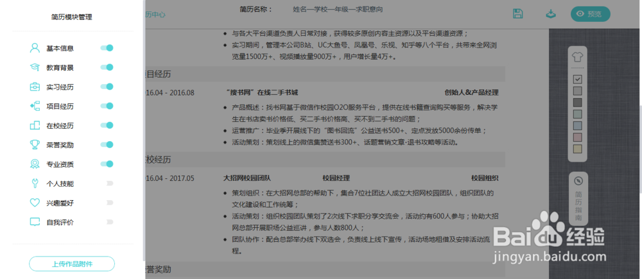This screenshot has height=279, width=642.
Task: Turn off the 教育背景 toggle
Action: click(x=107, y=67)
